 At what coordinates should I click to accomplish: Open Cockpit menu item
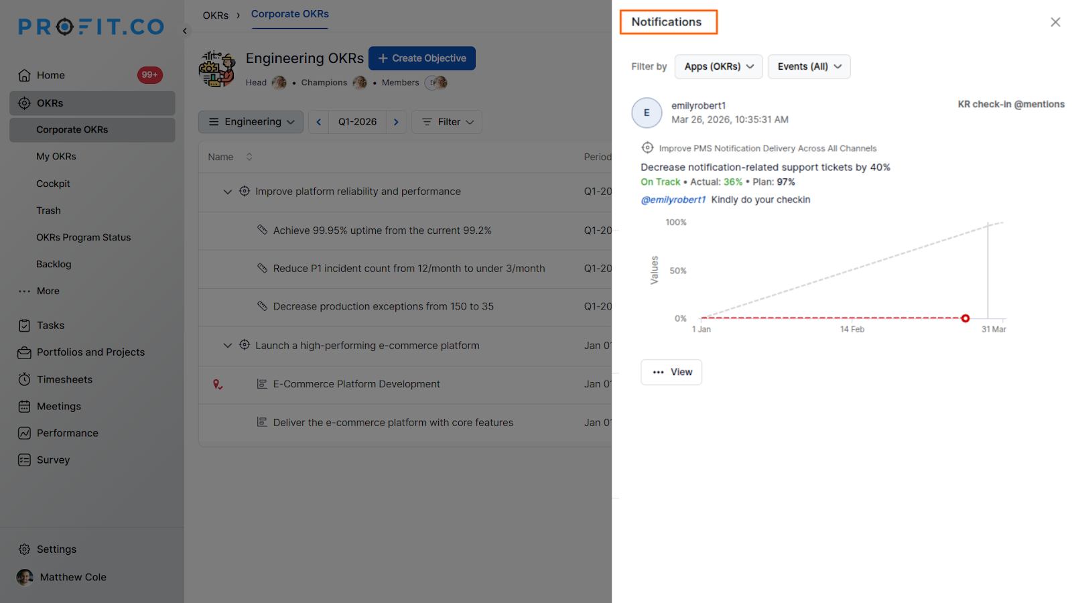pos(53,184)
